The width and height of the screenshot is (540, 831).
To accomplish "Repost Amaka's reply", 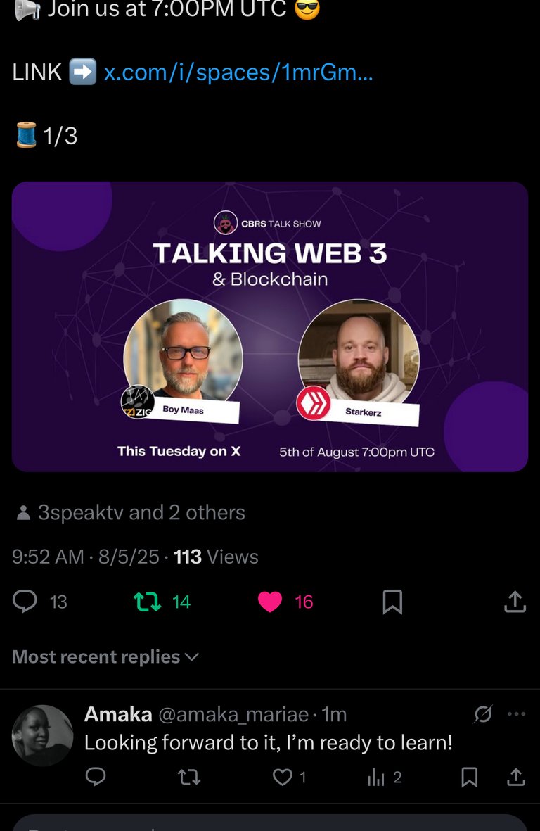I will coord(189,777).
